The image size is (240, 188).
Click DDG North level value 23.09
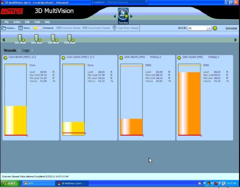[x=159, y=72]
